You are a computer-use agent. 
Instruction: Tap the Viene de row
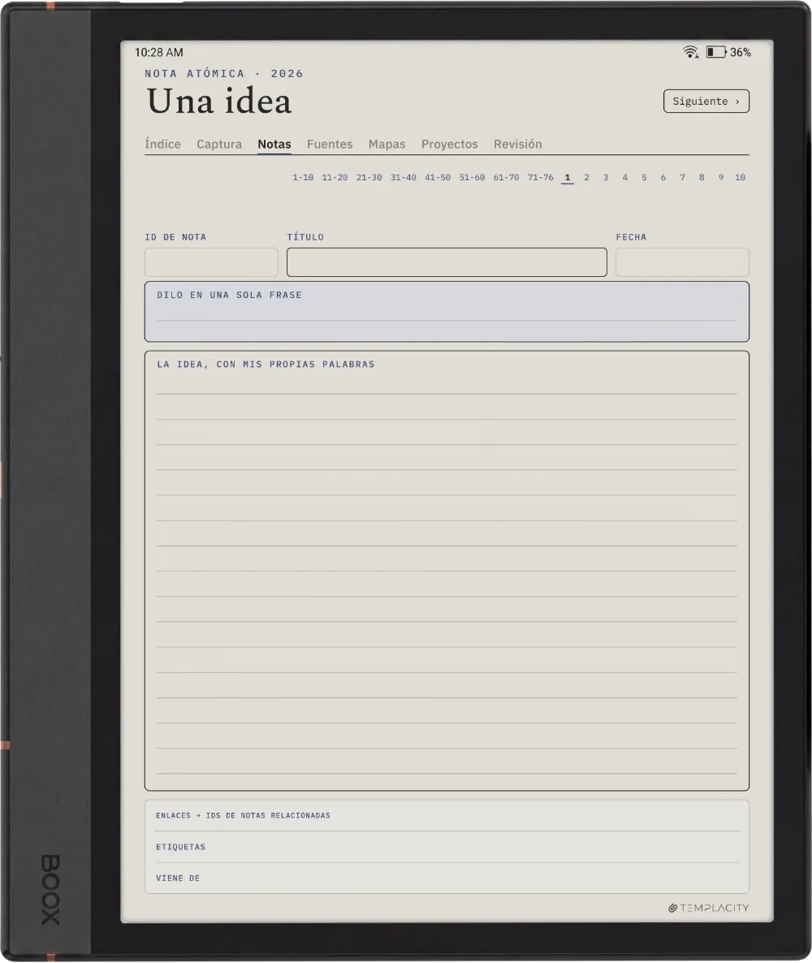[447, 879]
